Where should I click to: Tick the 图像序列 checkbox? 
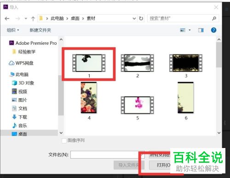click(64, 141)
